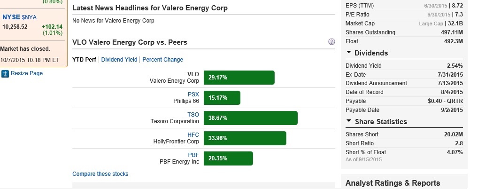Image resolution: width=493 pixels, height=189 pixels.
Task: Switch to the Percent Change tab
Action: (x=162, y=60)
